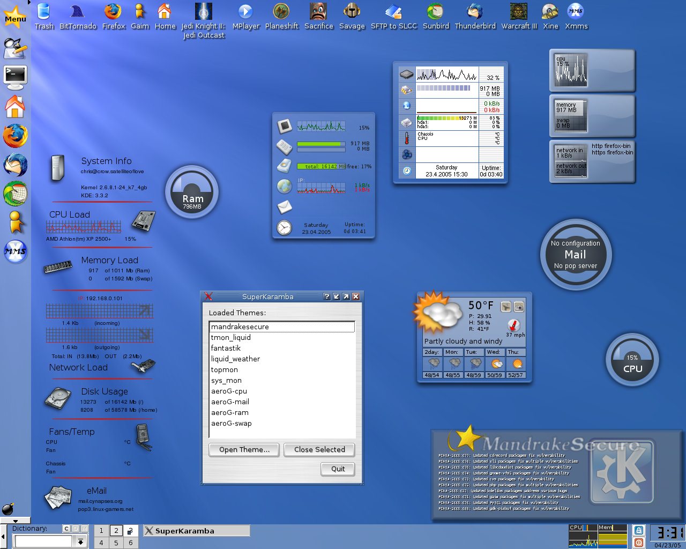Launch Firefox from the left panel
Image resolution: width=686 pixels, height=549 pixels.
click(15, 136)
